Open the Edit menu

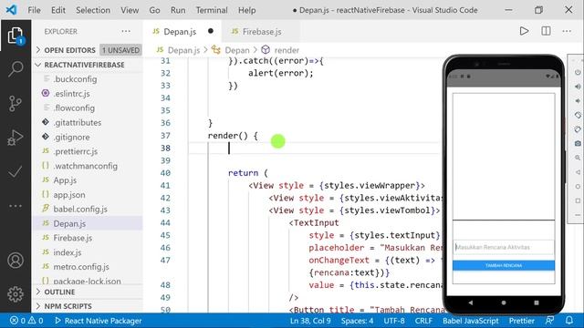tap(58, 10)
